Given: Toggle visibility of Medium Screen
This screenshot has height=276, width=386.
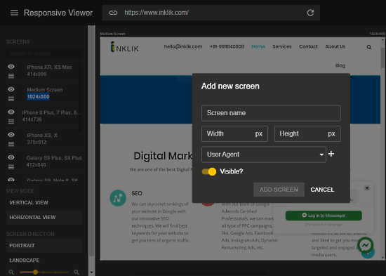Looking at the screenshot, I should [x=11, y=89].
